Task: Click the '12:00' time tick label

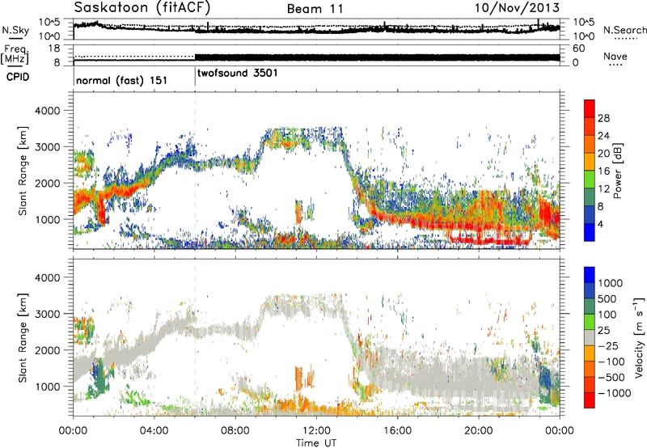Action: [316, 431]
